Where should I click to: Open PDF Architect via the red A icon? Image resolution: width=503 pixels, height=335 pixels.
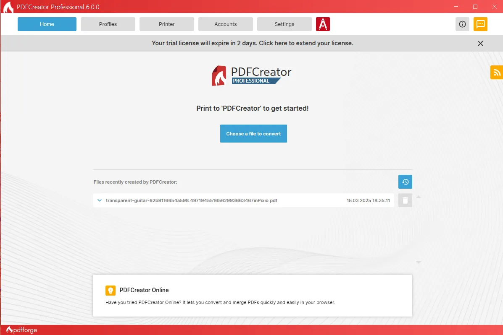pos(323,24)
